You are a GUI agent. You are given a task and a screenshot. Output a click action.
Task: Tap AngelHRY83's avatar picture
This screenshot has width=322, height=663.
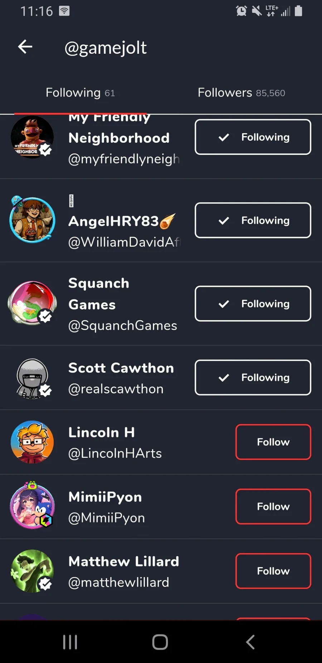click(x=32, y=220)
